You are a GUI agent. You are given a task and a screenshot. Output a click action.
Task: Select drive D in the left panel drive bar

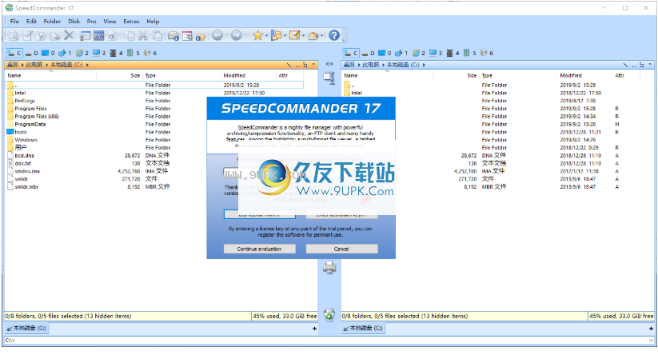click(32, 53)
